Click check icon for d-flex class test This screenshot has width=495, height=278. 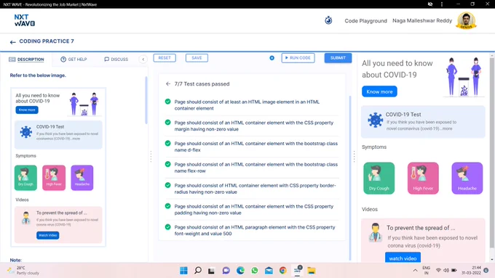168,143
